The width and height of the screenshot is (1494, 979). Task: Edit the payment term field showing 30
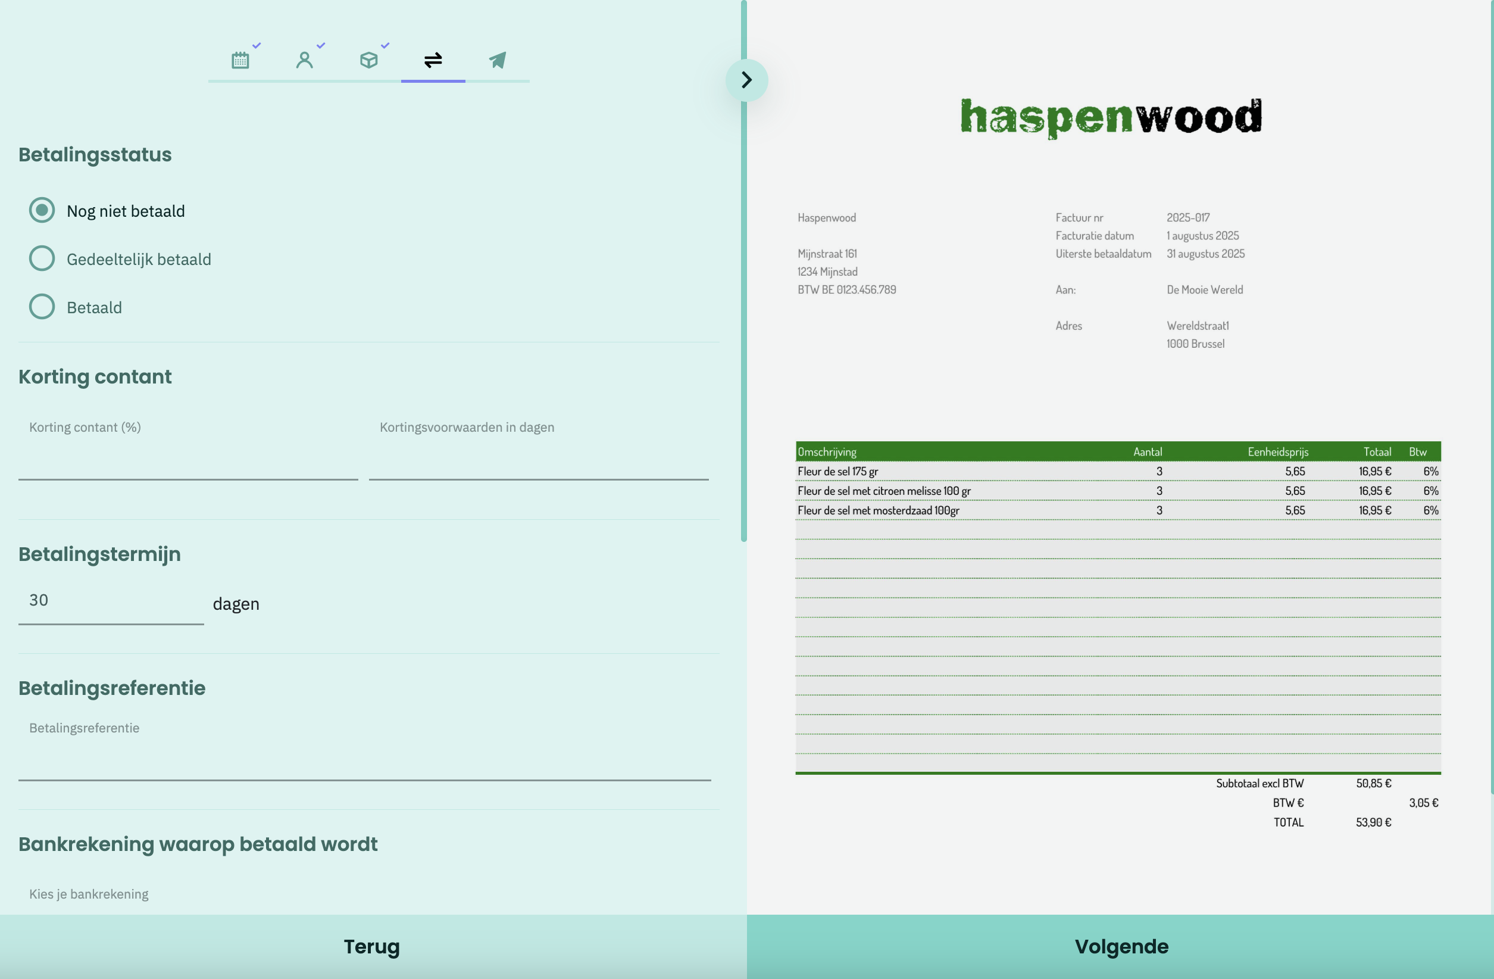coord(111,601)
